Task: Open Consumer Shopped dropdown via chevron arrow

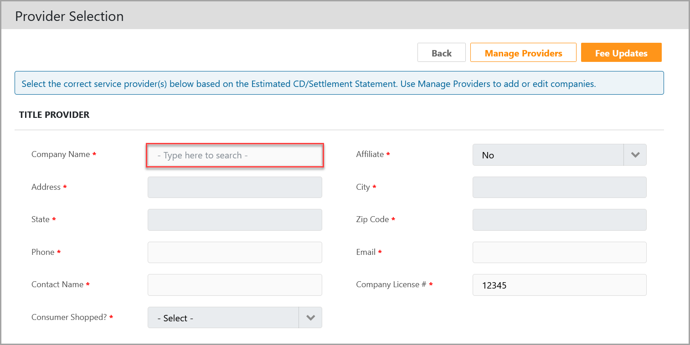Action: coord(310,318)
